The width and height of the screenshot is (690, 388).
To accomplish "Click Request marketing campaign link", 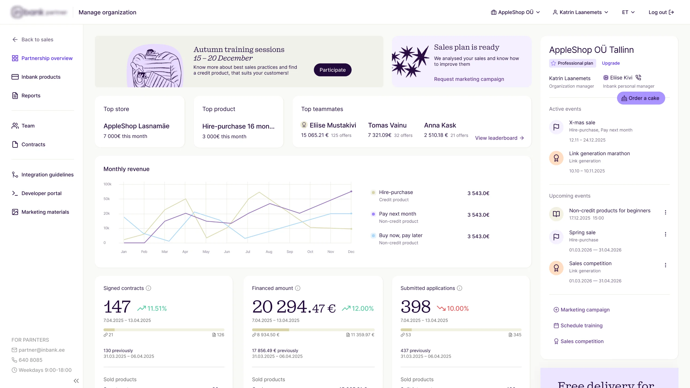I will tap(469, 79).
